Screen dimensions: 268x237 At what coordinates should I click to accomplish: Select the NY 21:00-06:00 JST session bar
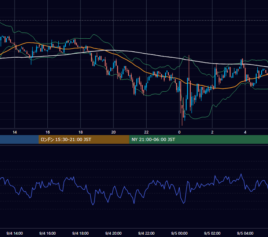(198, 139)
